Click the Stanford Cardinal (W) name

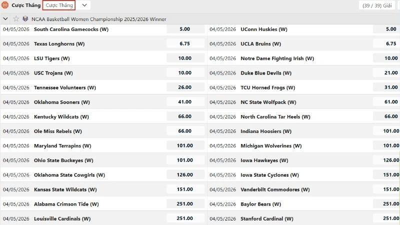pos(267,218)
